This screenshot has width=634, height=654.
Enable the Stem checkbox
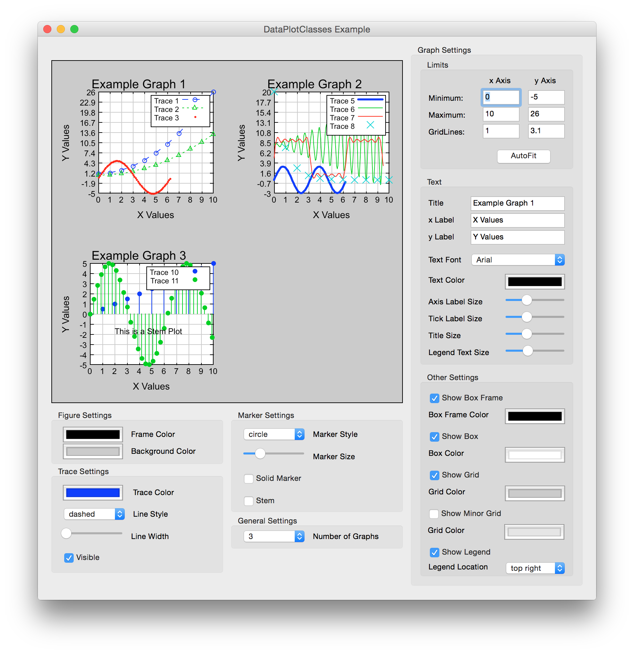(249, 501)
